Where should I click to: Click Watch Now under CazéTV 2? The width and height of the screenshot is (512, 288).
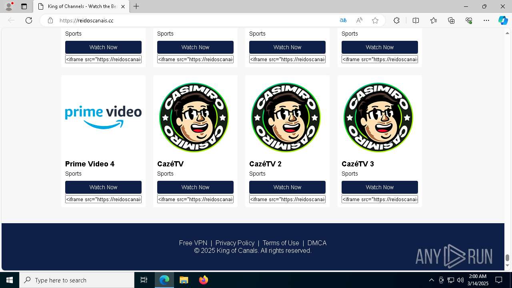point(287,187)
